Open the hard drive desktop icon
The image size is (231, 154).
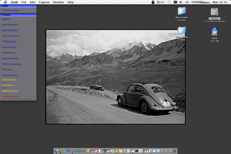pyautogui.click(x=214, y=12)
